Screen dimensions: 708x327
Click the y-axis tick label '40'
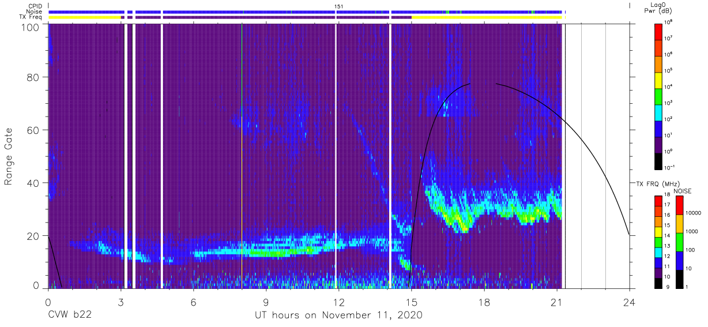pos(34,183)
